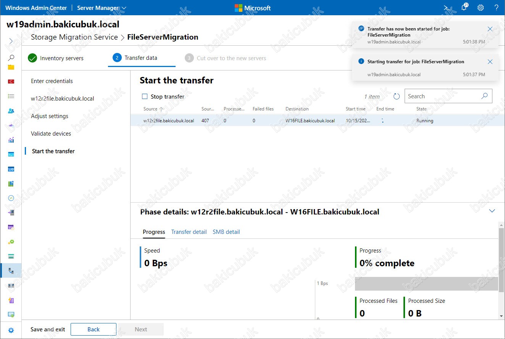Switch to the Transfer detail tab
The image size is (505, 339).
(189, 232)
